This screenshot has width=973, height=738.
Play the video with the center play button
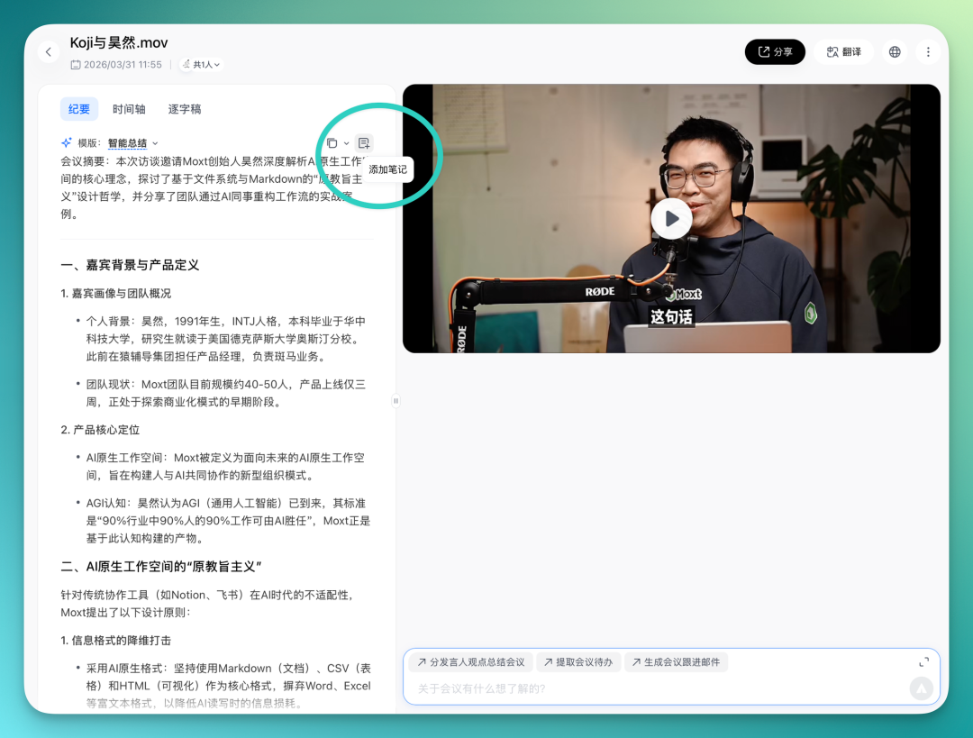(x=671, y=218)
